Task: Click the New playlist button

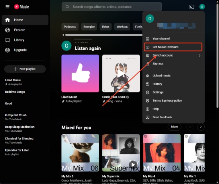Action: [x=25, y=69]
